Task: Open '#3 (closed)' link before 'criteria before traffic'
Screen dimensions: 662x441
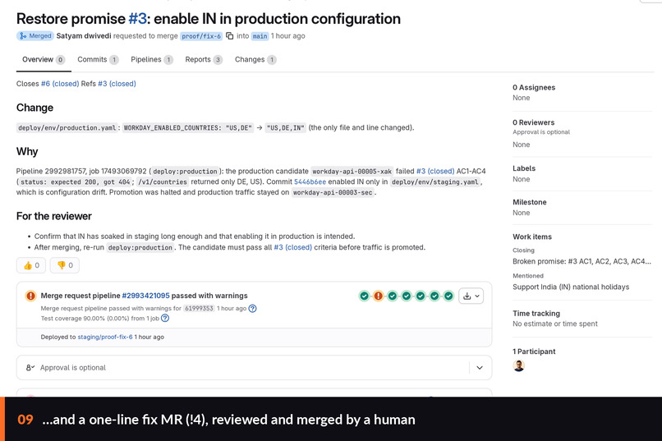Action: (293, 247)
